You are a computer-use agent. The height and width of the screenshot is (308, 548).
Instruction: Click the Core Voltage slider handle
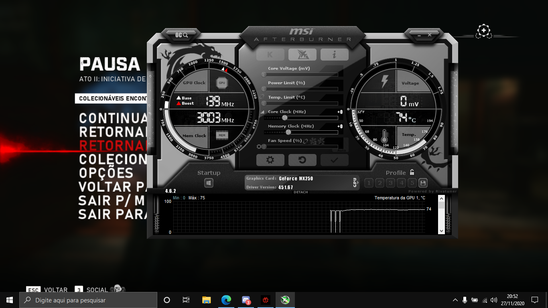click(264, 74)
